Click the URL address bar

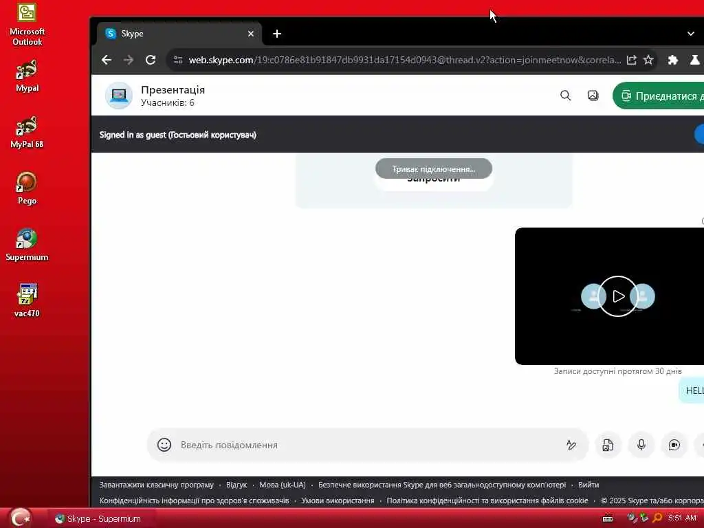pos(404,60)
